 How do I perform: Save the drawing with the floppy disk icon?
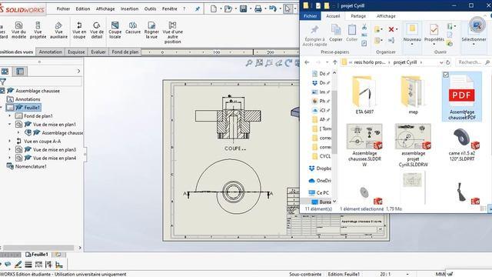pyautogui.click(x=243, y=8)
